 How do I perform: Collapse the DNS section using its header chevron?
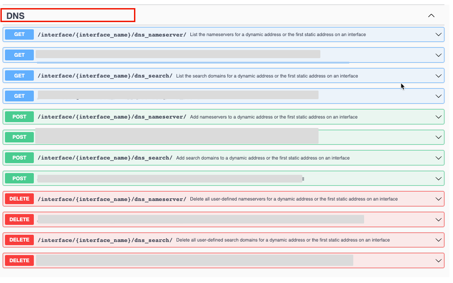[431, 16]
